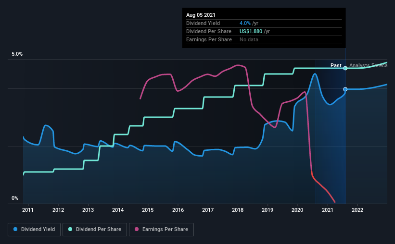The image size is (395, 244).
Task: Click the 2020 label on the x-axis
Action: [297, 210]
